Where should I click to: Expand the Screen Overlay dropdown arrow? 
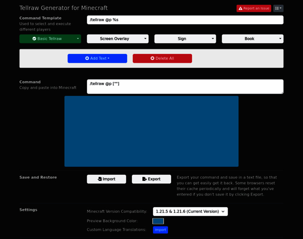tap(145, 39)
